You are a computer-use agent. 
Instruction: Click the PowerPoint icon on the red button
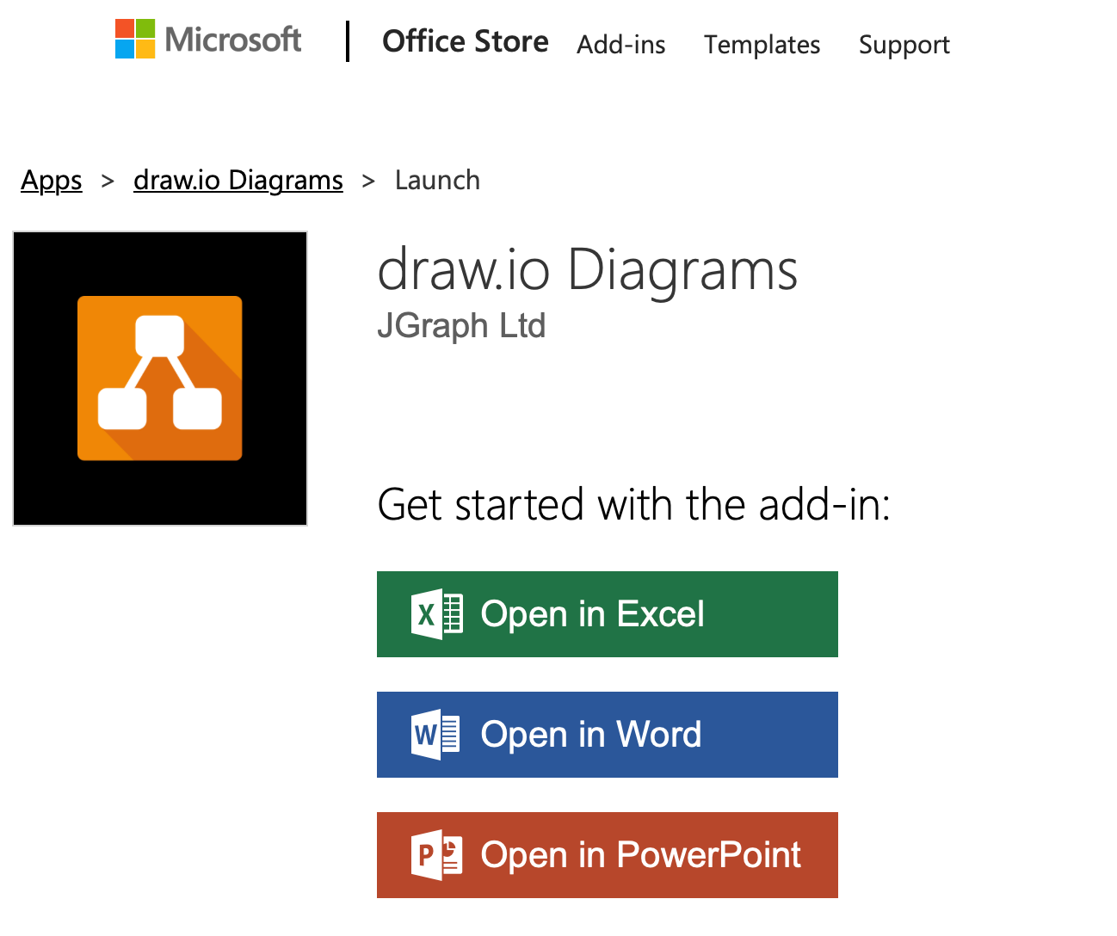pyautogui.click(x=436, y=855)
